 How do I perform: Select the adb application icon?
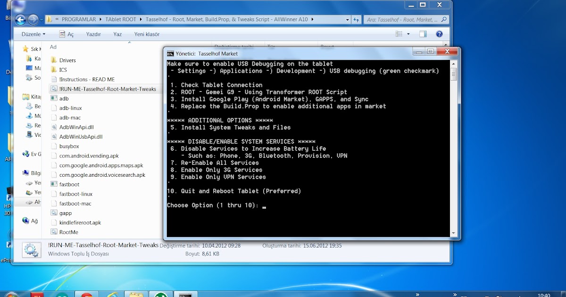53,99
